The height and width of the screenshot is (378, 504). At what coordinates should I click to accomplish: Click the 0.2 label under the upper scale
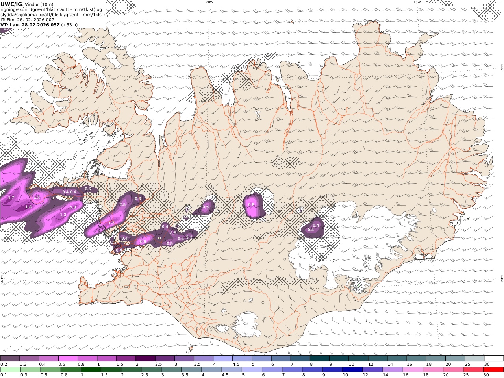click(3, 364)
